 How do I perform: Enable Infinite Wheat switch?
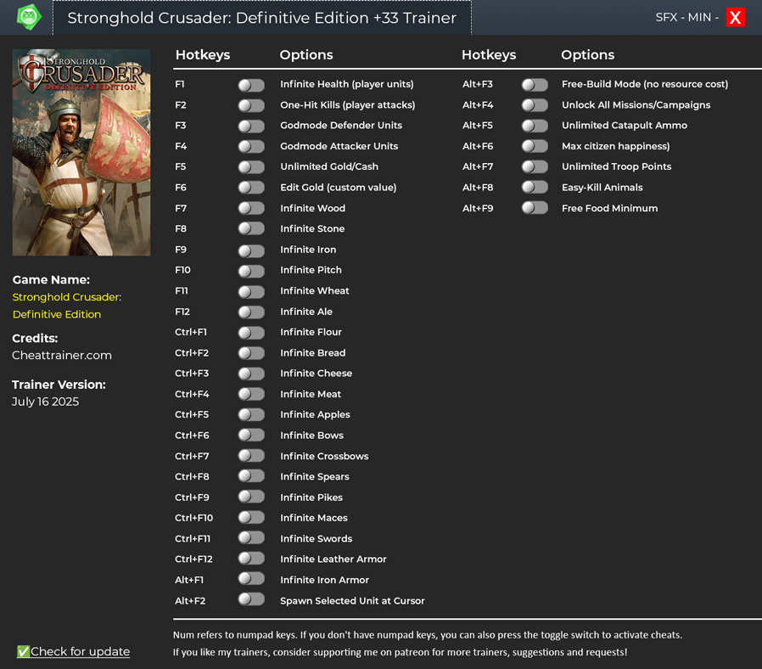251,292
